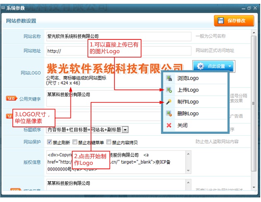This screenshot has height=202, width=261.
Task: Click the gear icon on 点此设置
Action: (x=201, y=66)
